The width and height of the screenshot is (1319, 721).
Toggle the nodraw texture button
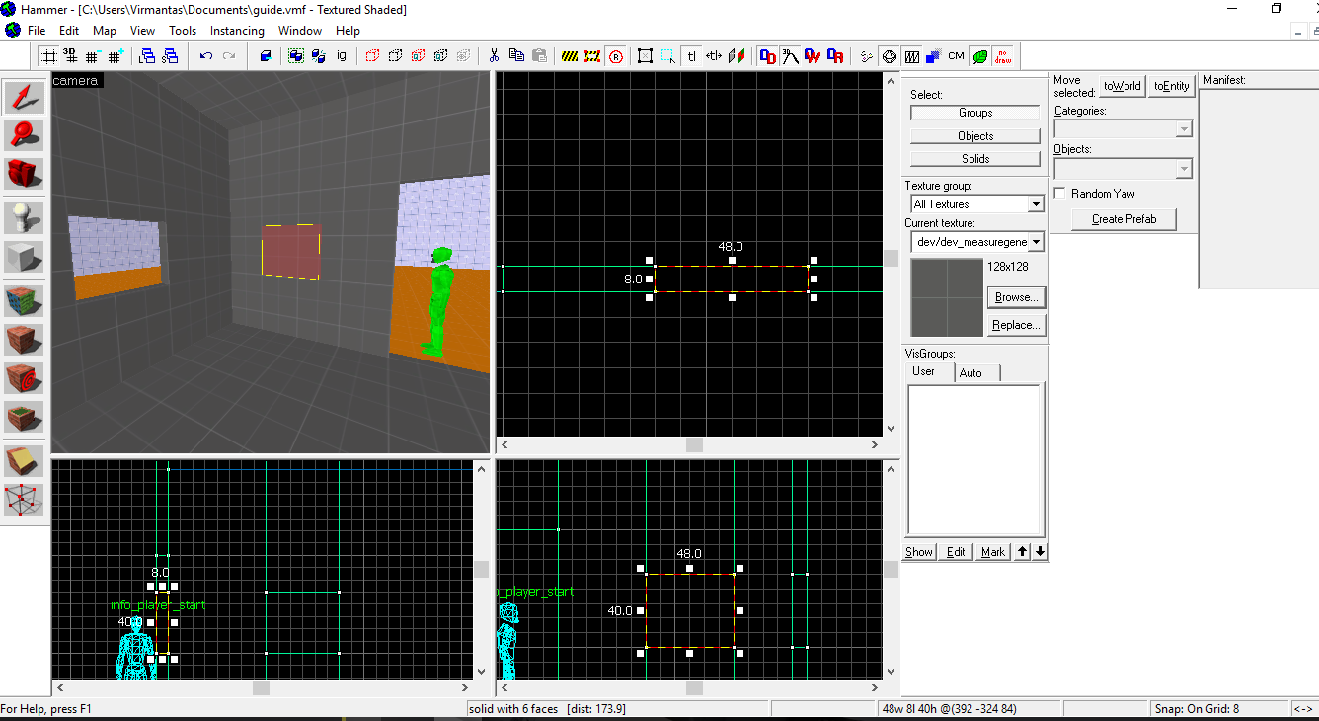coord(1002,56)
